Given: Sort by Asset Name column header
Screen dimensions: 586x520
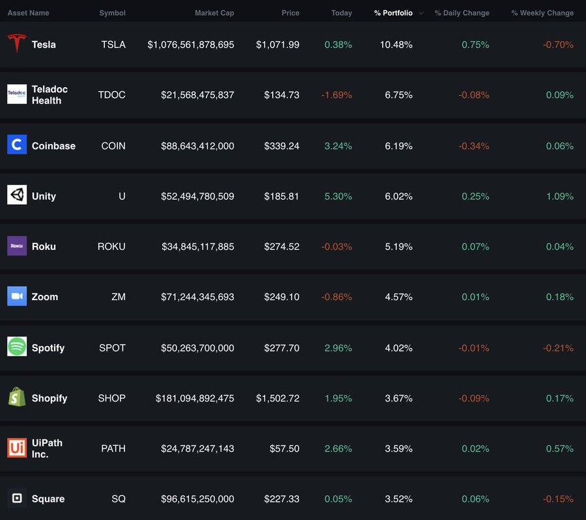Looking at the screenshot, I should pyautogui.click(x=29, y=13).
